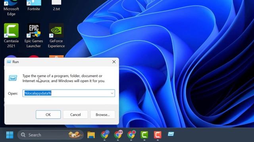Open the green Camtasia taskbar icon
The width and height of the screenshot is (254, 142).
(x=144, y=135)
